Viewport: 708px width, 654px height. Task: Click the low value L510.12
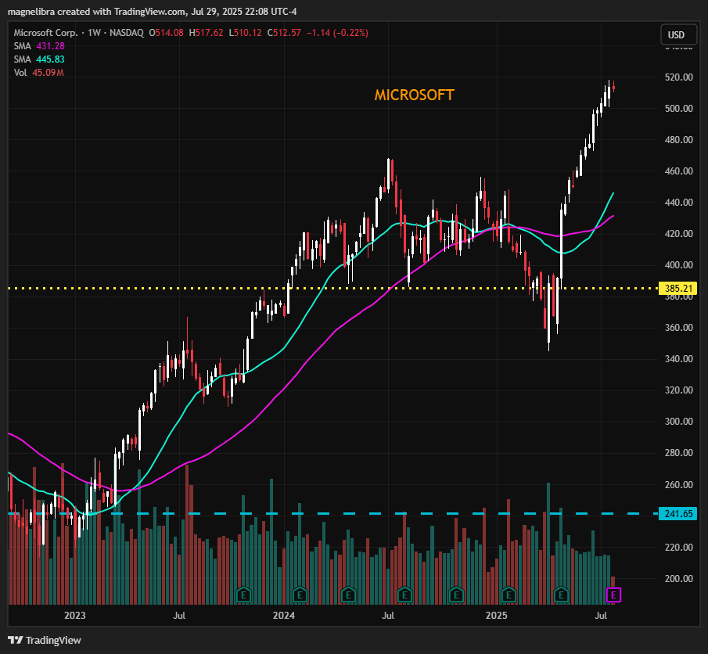pyautogui.click(x=245, y=33)
